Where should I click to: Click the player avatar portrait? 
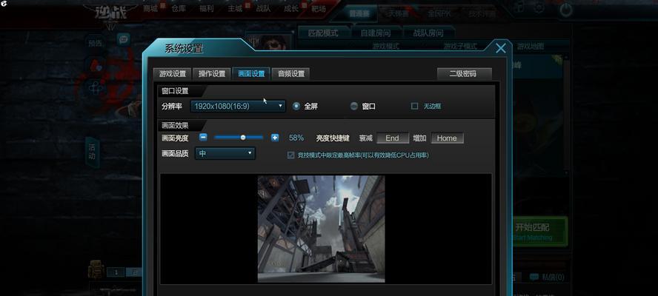click(268, 42)
